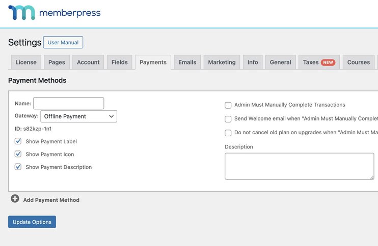Click the MemberPress logo icon
Screen dimensions: 378x246
pos(21,13)
